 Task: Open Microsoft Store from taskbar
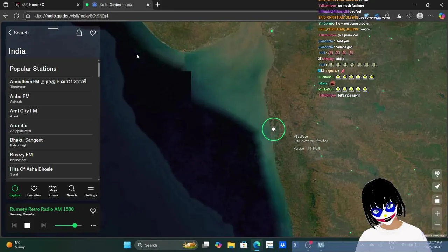244,245
